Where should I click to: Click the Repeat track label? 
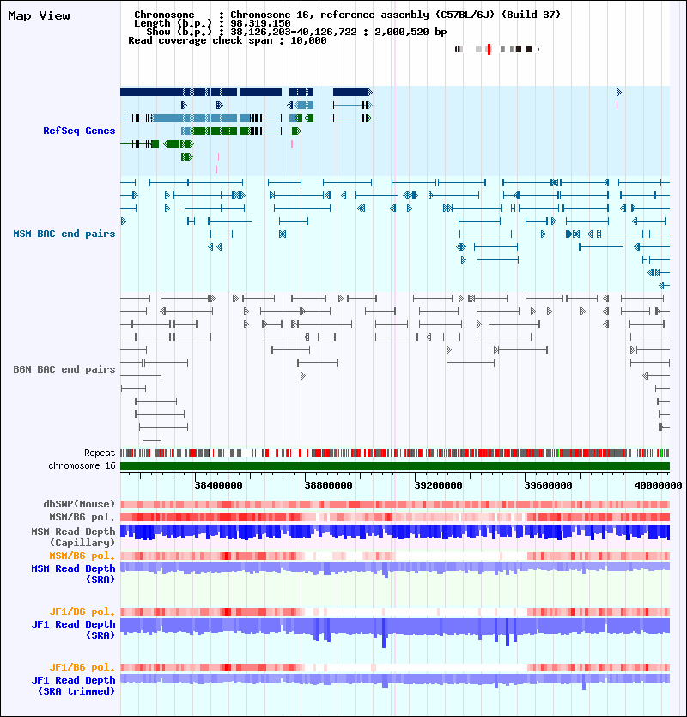100,453
